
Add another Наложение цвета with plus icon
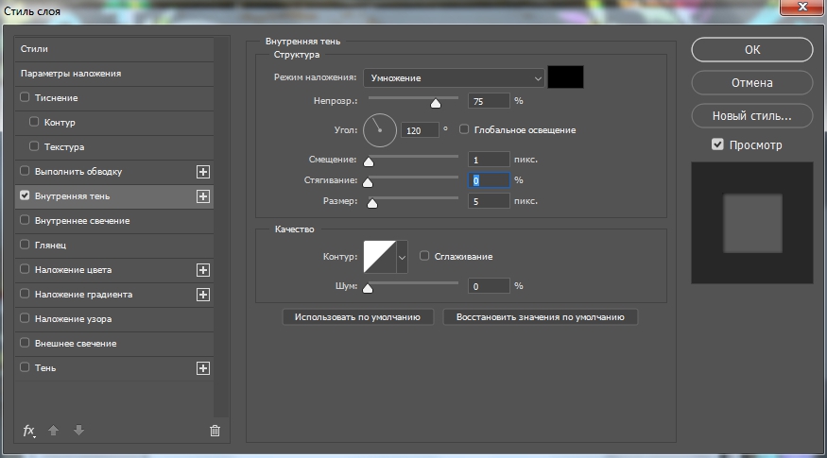point(203,270)
